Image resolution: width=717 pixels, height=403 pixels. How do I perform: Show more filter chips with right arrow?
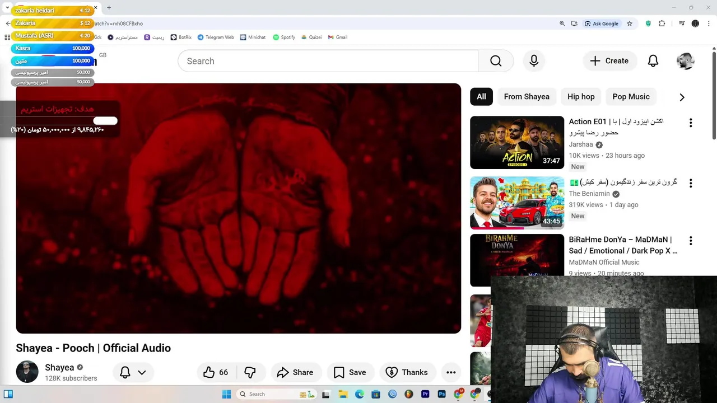pyautogui.click(x=682, y=97)
